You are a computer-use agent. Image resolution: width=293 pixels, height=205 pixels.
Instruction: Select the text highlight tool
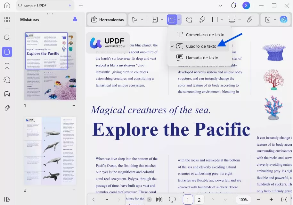[x=155, y=20]
